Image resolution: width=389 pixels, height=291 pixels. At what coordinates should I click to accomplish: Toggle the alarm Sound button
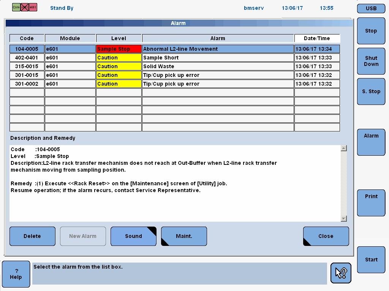pyautogui.click(x=133, y=236)
